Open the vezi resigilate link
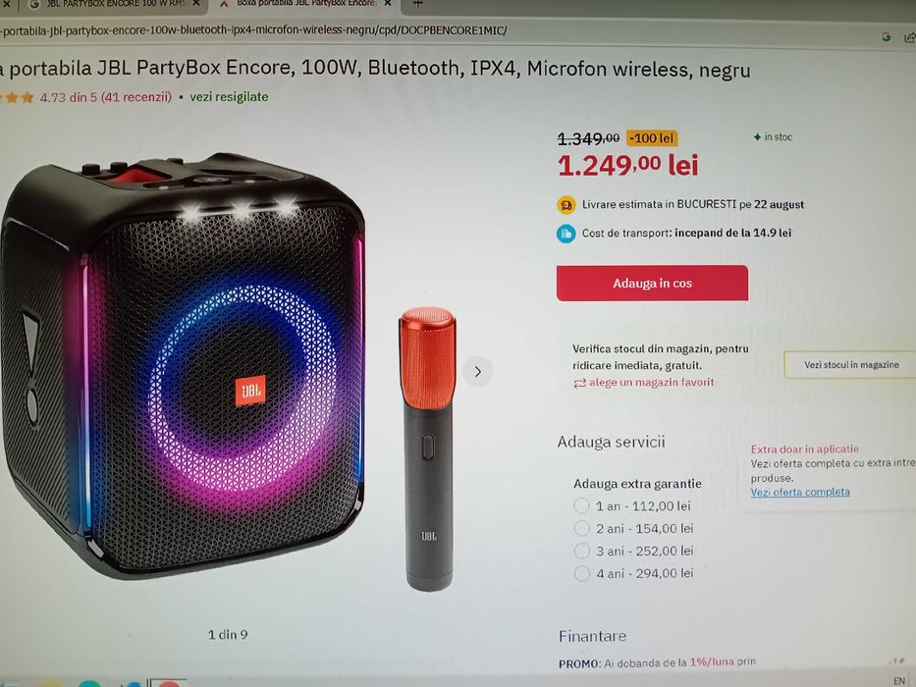Viewport: 916px width, 687px height. point(229,97)
